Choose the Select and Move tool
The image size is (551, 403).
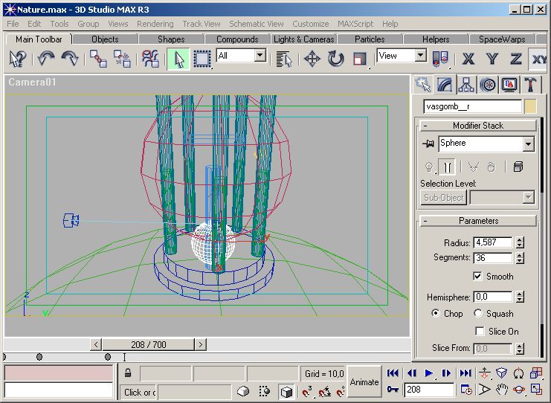(x=312, y=58)
